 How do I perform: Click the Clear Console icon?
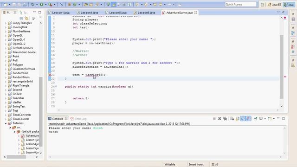[232, 119]
